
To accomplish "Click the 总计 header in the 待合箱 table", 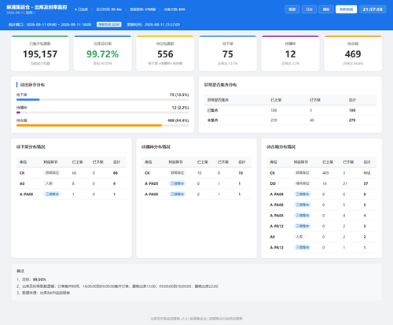I will (x=367, y=162).
